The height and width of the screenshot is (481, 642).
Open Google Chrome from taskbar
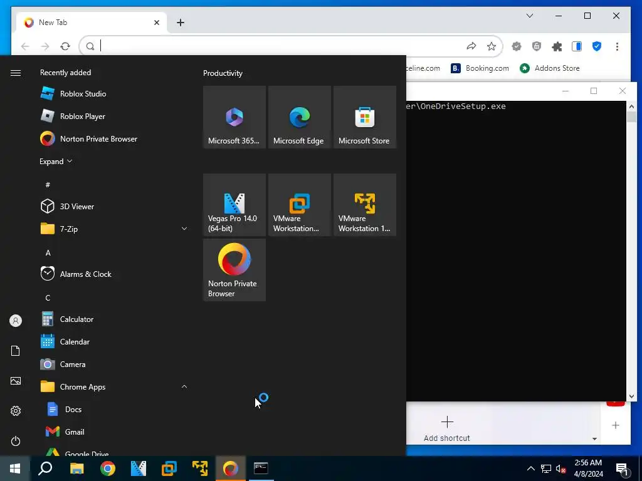[108, 468]
